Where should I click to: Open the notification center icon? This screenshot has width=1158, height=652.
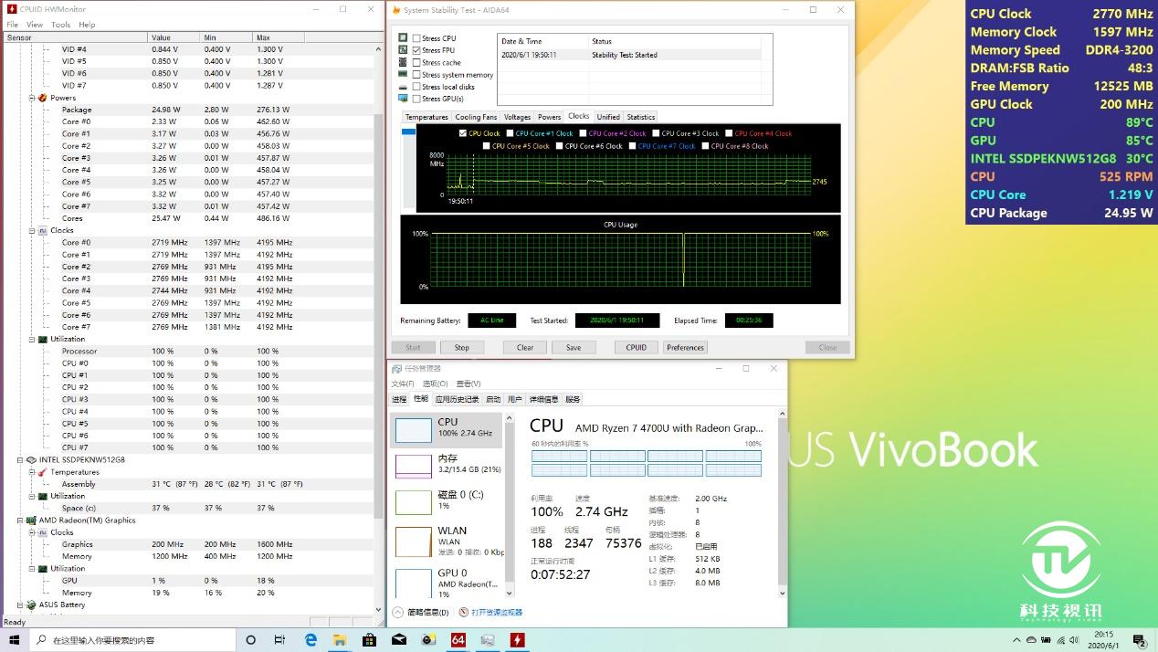(1139, 640)
